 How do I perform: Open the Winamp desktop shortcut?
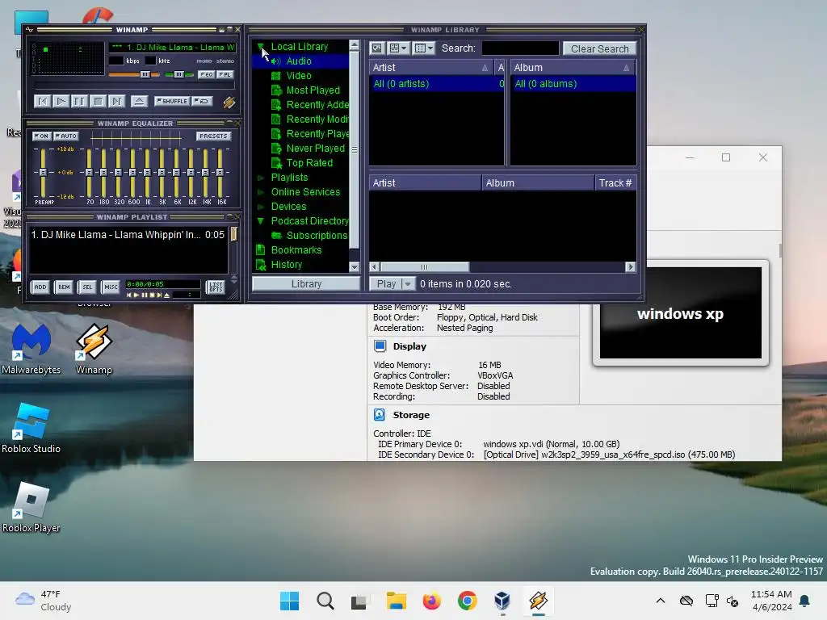coord(94,349)
